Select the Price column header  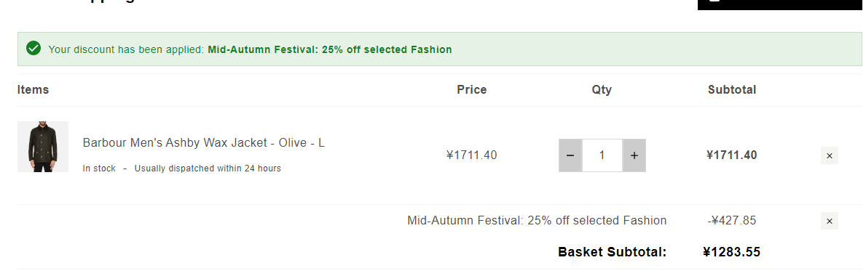pyautogui.click(x=472, y=89)
